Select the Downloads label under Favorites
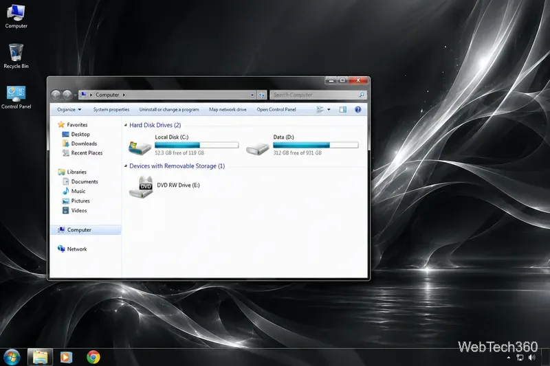Screen dimensions: 550x366 pos(84,144)
